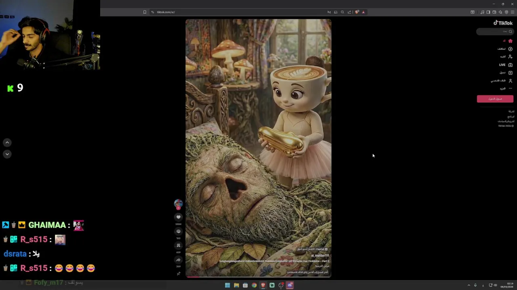Click the search magnifier icon
The image size is (517, 290).
(510, 31)
